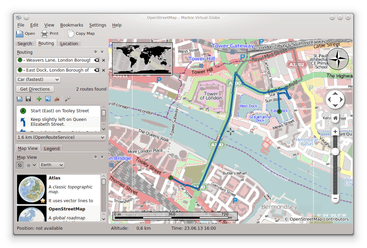The width and height of the screenshot is (367, 248).
Task: Float the Map View dock panel
Action: coord(96,157)
